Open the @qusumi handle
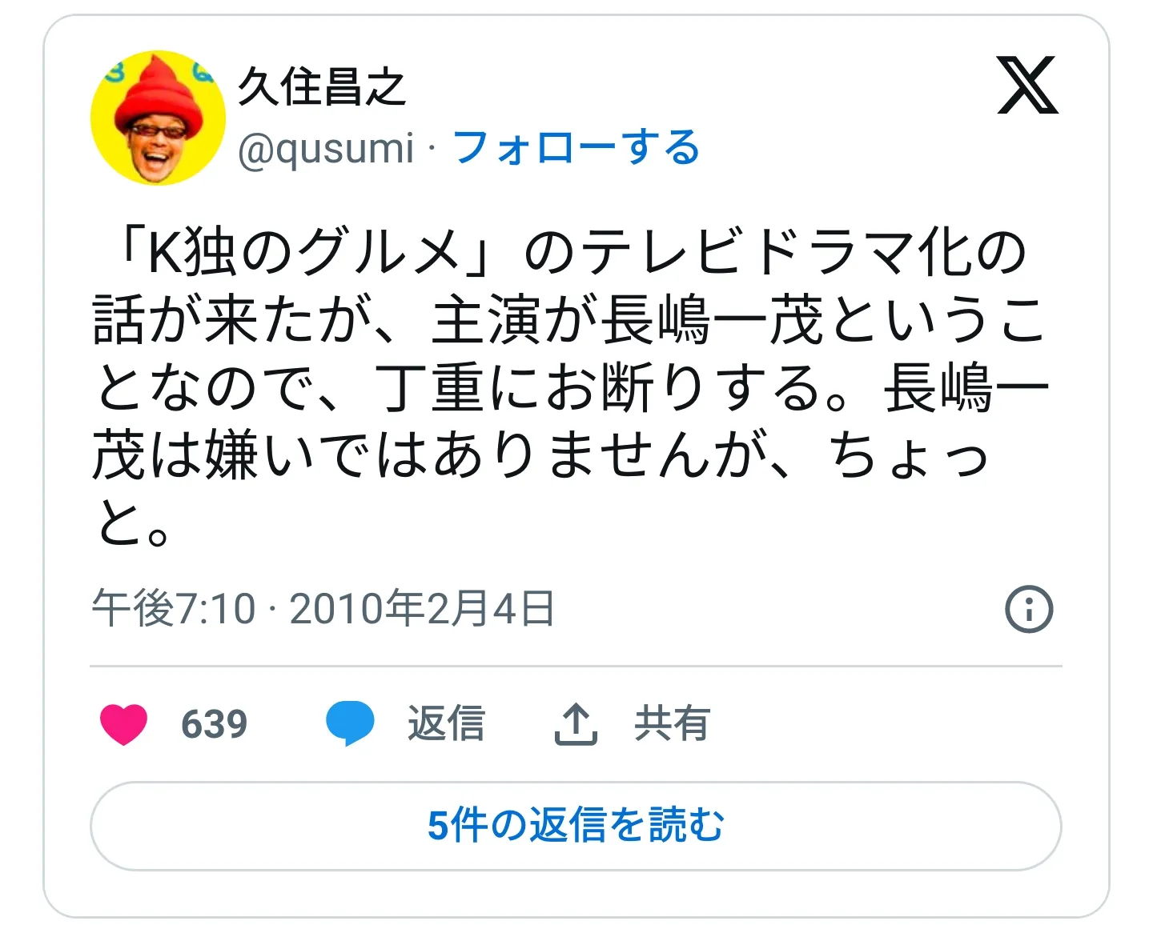 tap(326, 149)
